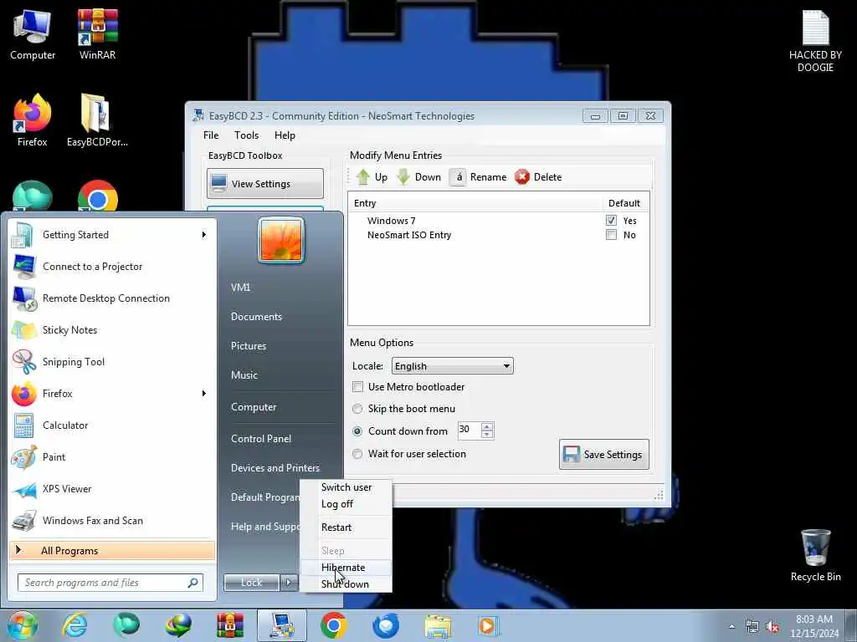
Task: Select the Windows 7 entry row
Action: pyautogui.click(x=499, y=221)
